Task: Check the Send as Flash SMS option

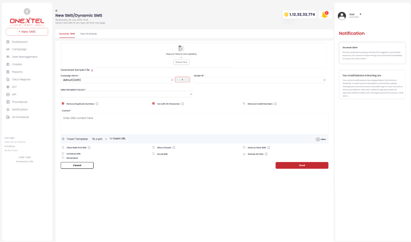Action: 244,147
